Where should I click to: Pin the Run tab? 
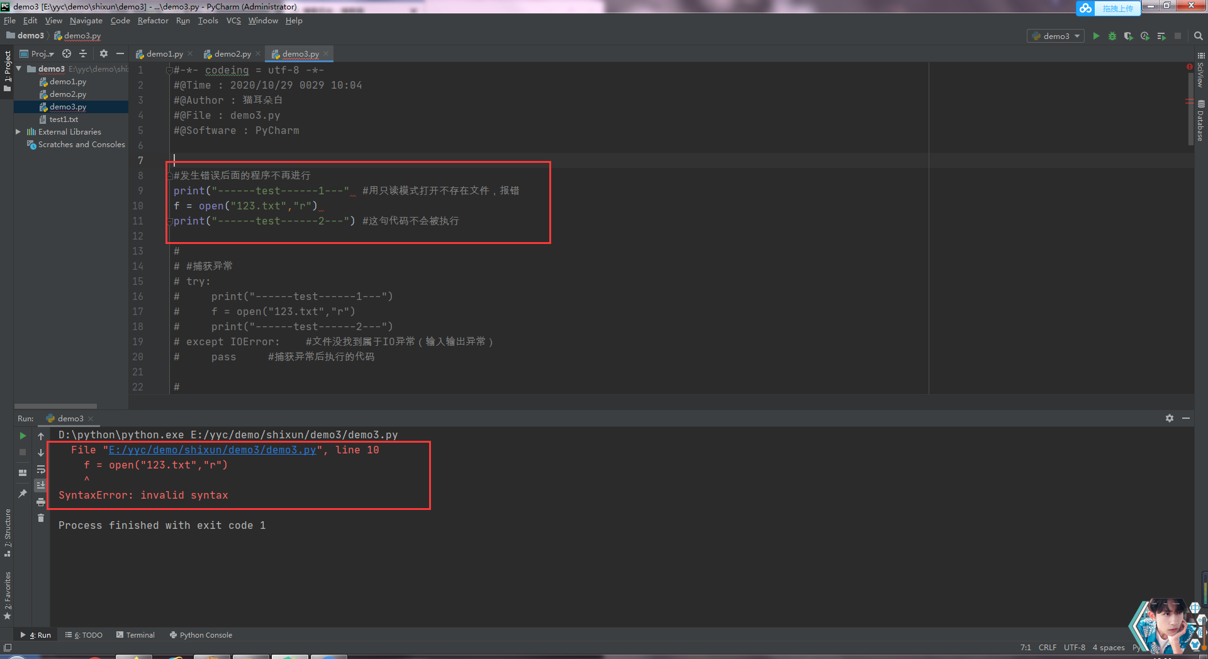tap(23, 494)
